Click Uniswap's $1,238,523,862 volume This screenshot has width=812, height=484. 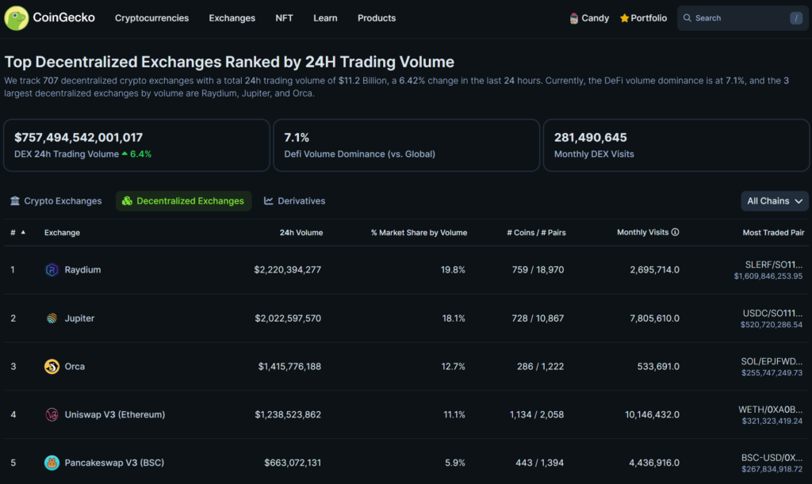(287, 414)
